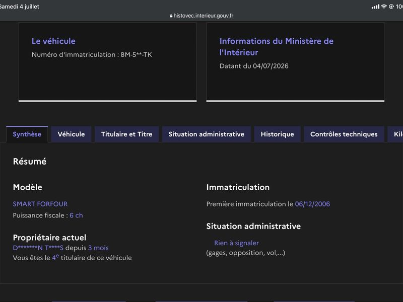Switch to the Véhicule tab
The height and width of the screenshot is (302, 403).
click(x=71, y=134)
